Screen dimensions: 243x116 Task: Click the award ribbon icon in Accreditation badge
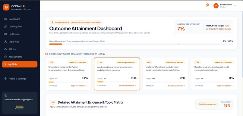click(x=52, y=23)
